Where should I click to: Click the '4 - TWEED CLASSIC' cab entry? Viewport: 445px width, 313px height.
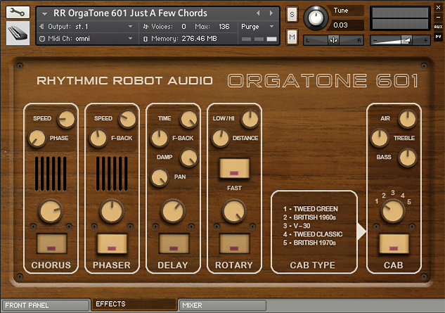point(313,234)
